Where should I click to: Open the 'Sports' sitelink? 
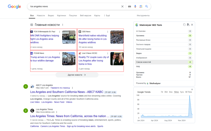(x=100, y=126)
